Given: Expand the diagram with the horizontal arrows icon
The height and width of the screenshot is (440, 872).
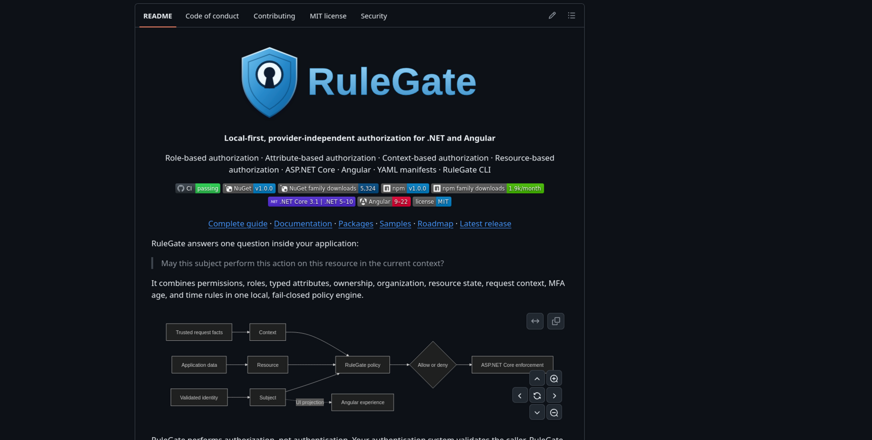Looking at the screenshot, I should tap(535, 321).
